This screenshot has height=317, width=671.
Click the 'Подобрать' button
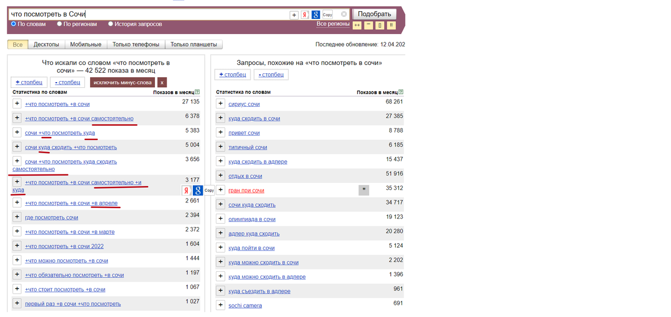coord(374,15)
